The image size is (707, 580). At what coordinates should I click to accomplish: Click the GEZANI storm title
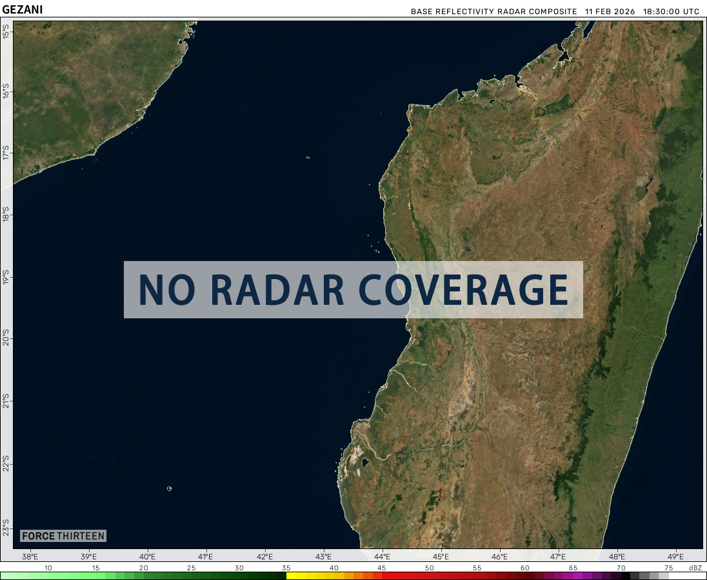(21, 10)
